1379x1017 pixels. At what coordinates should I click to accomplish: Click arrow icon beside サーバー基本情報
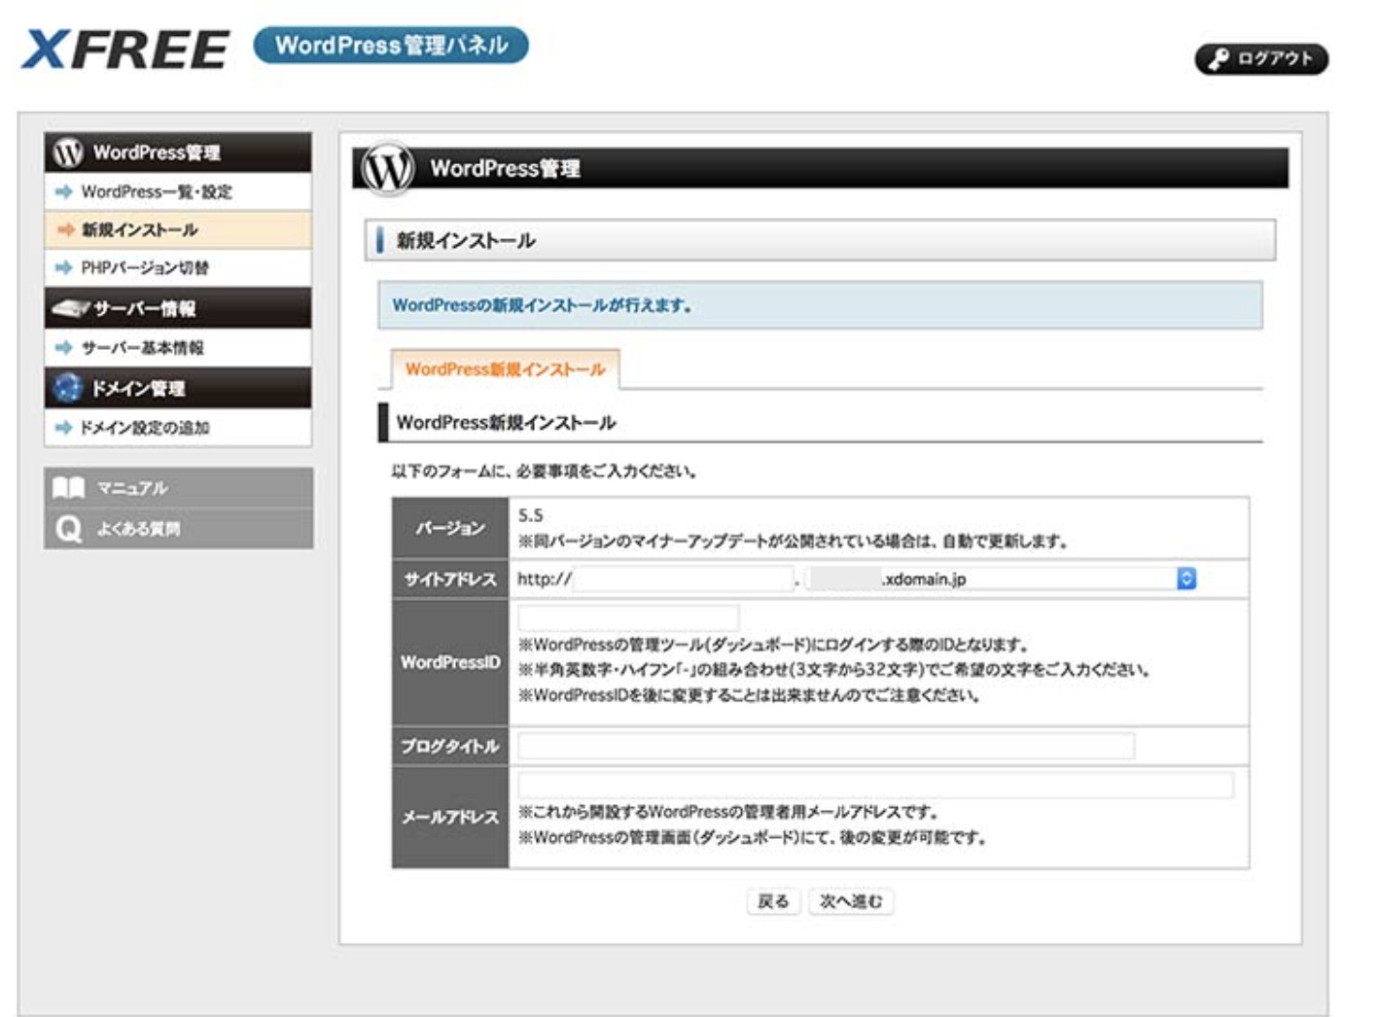click(x=64, y=347)
